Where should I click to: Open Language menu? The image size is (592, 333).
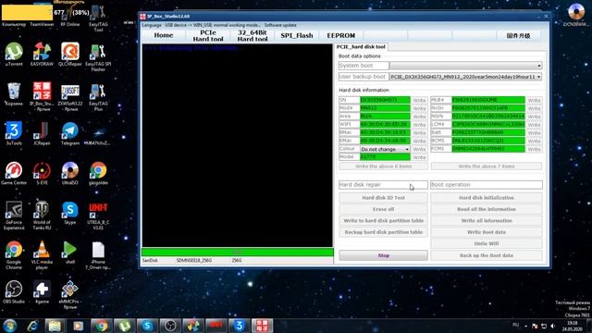tap(152, 25)
